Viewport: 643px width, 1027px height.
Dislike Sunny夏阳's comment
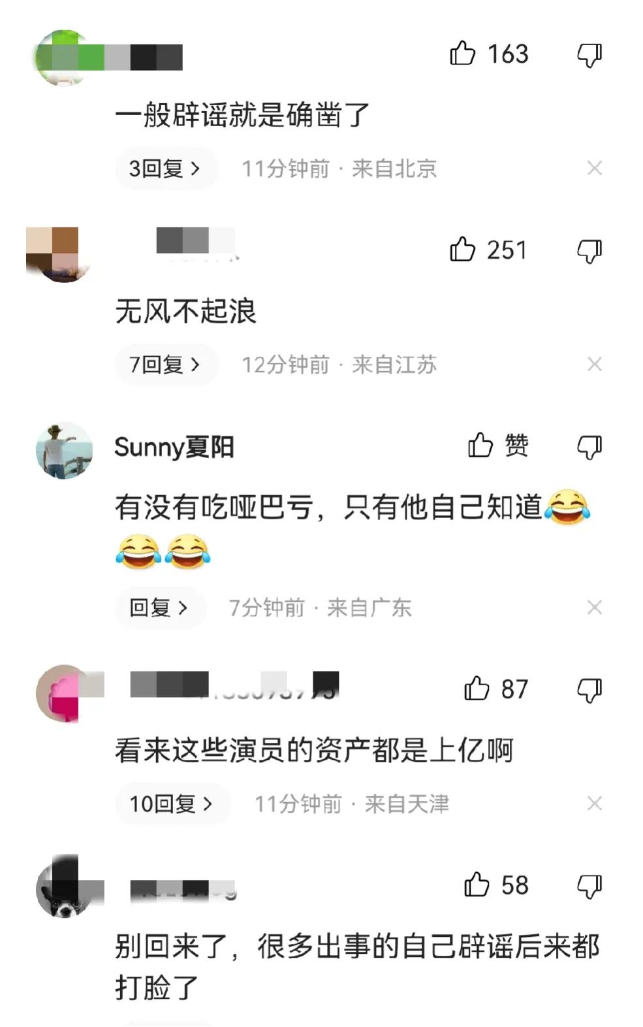click(589, 447)
